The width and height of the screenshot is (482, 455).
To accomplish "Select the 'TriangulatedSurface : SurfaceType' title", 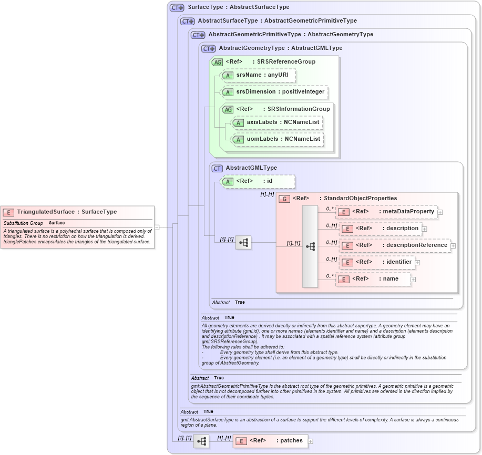I will 67,212.
